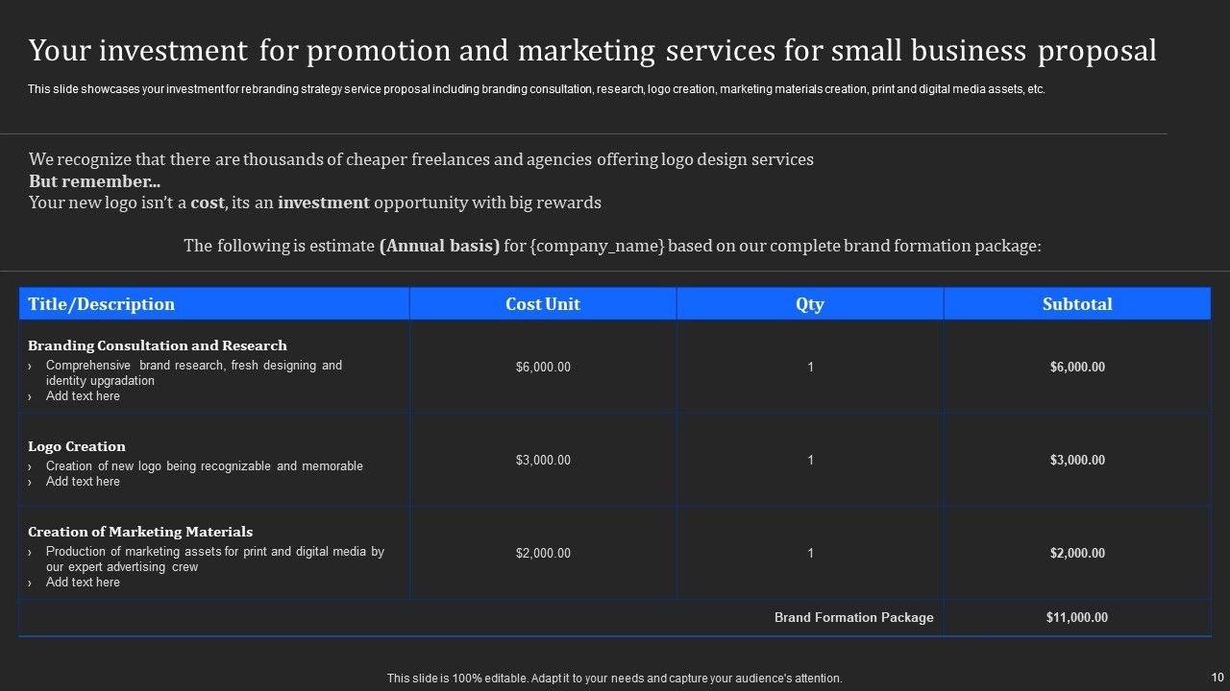This screenshot has height=691, width=1230.
Task: Select 'Add text here' under Logo Creation
Action: point(83,482)
